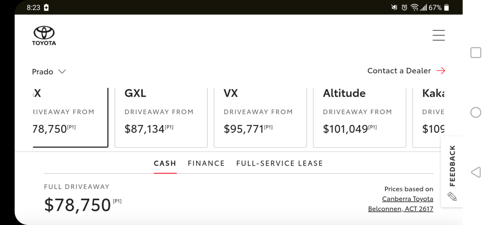Open the Canberra Toyota dealer link

pos(407,199)
